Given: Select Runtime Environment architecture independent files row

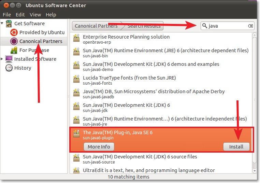Looking at the screenshot, I should pyautogui.click(x=161, y=121).
